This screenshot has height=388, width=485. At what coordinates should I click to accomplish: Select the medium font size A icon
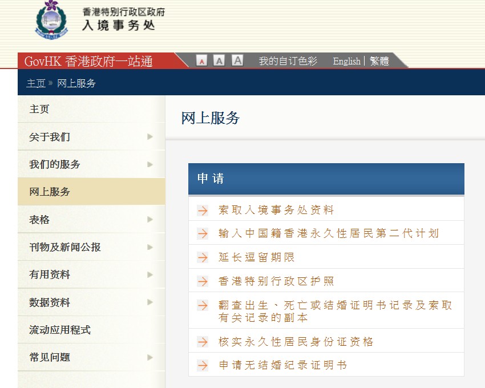[x=219, y=60]
